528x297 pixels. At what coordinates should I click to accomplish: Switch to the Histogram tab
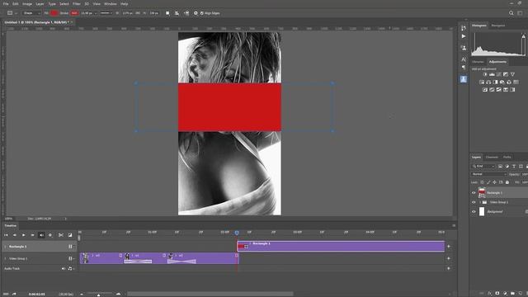pyautogui.click(x=478, y=26)
